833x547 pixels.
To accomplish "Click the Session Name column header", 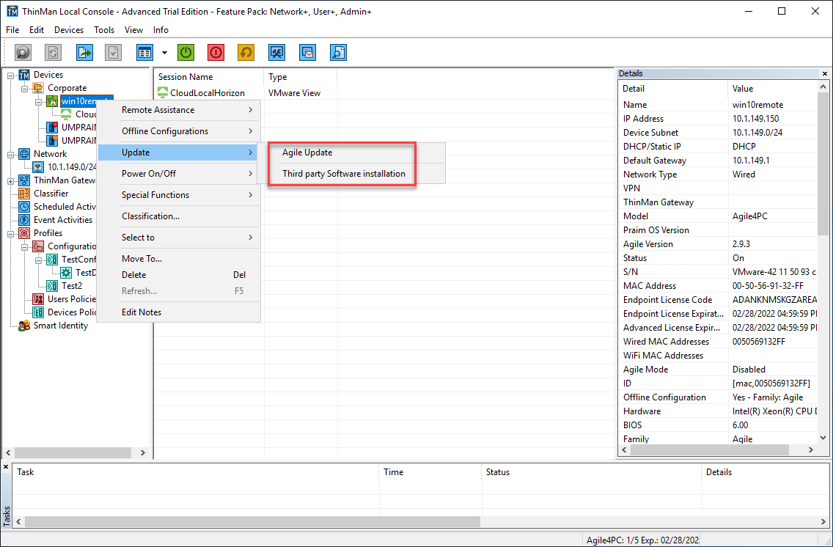I will pos(209,77).
